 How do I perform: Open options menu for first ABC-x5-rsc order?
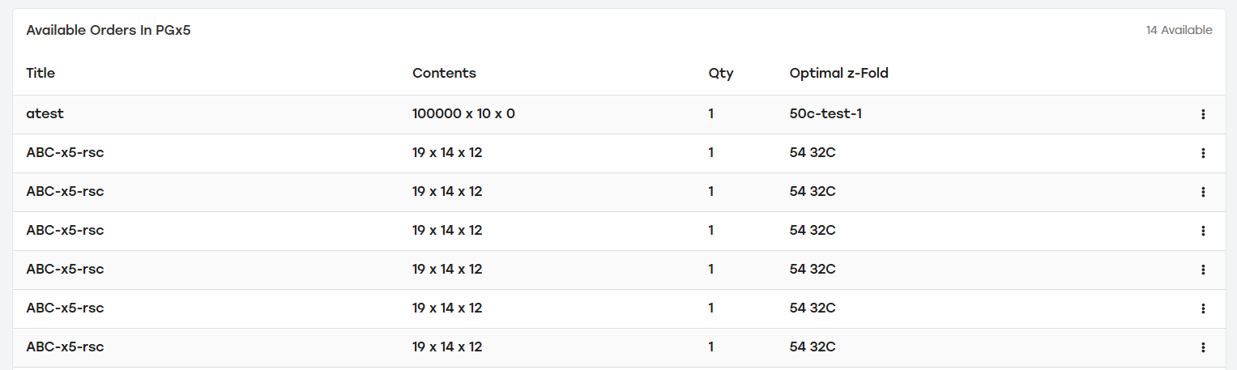click(x=1203, y=153)
